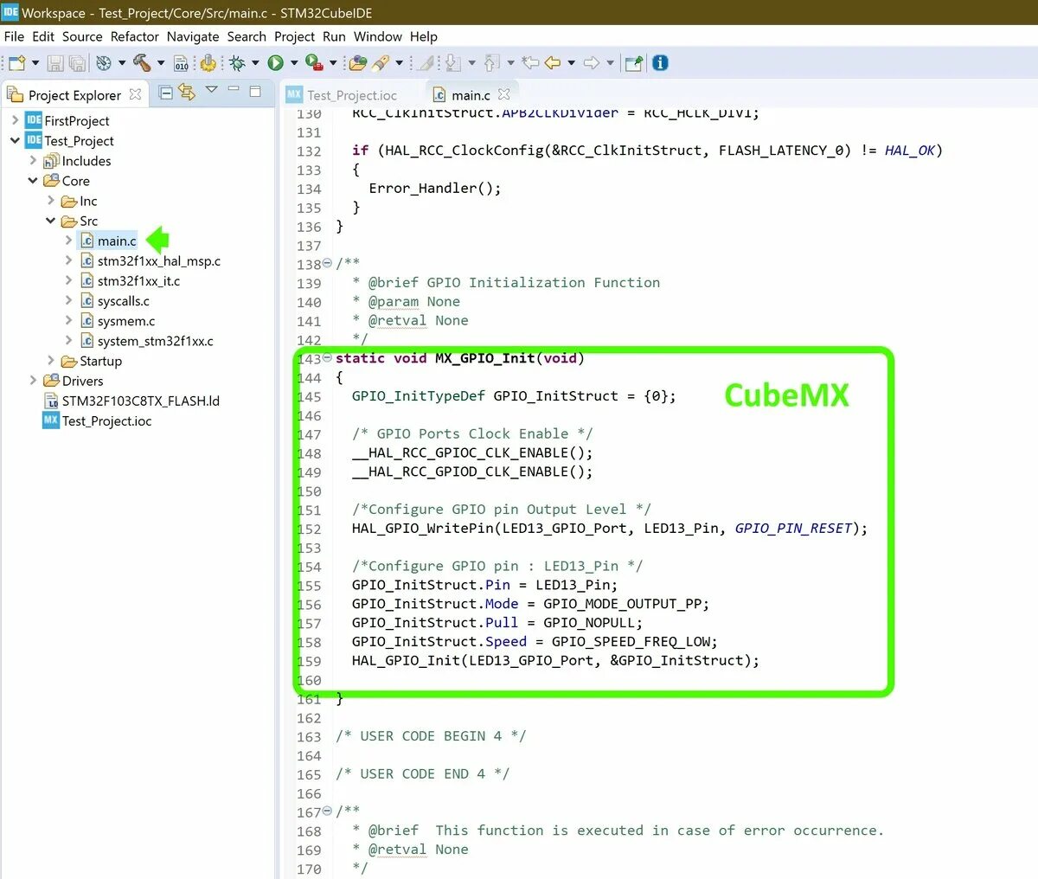
Task: Expand the Startup folder
Action: [x=51, y=360]
